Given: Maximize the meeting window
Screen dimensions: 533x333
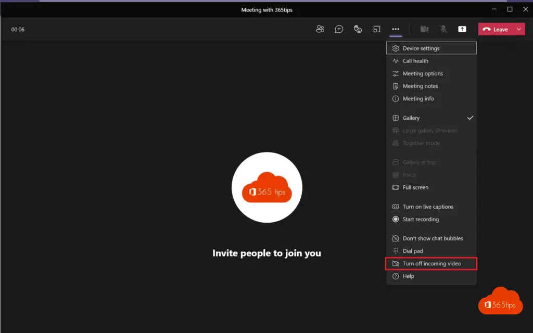Looking at the screenshot, I should pyautogui.click(x=510, y=9).
